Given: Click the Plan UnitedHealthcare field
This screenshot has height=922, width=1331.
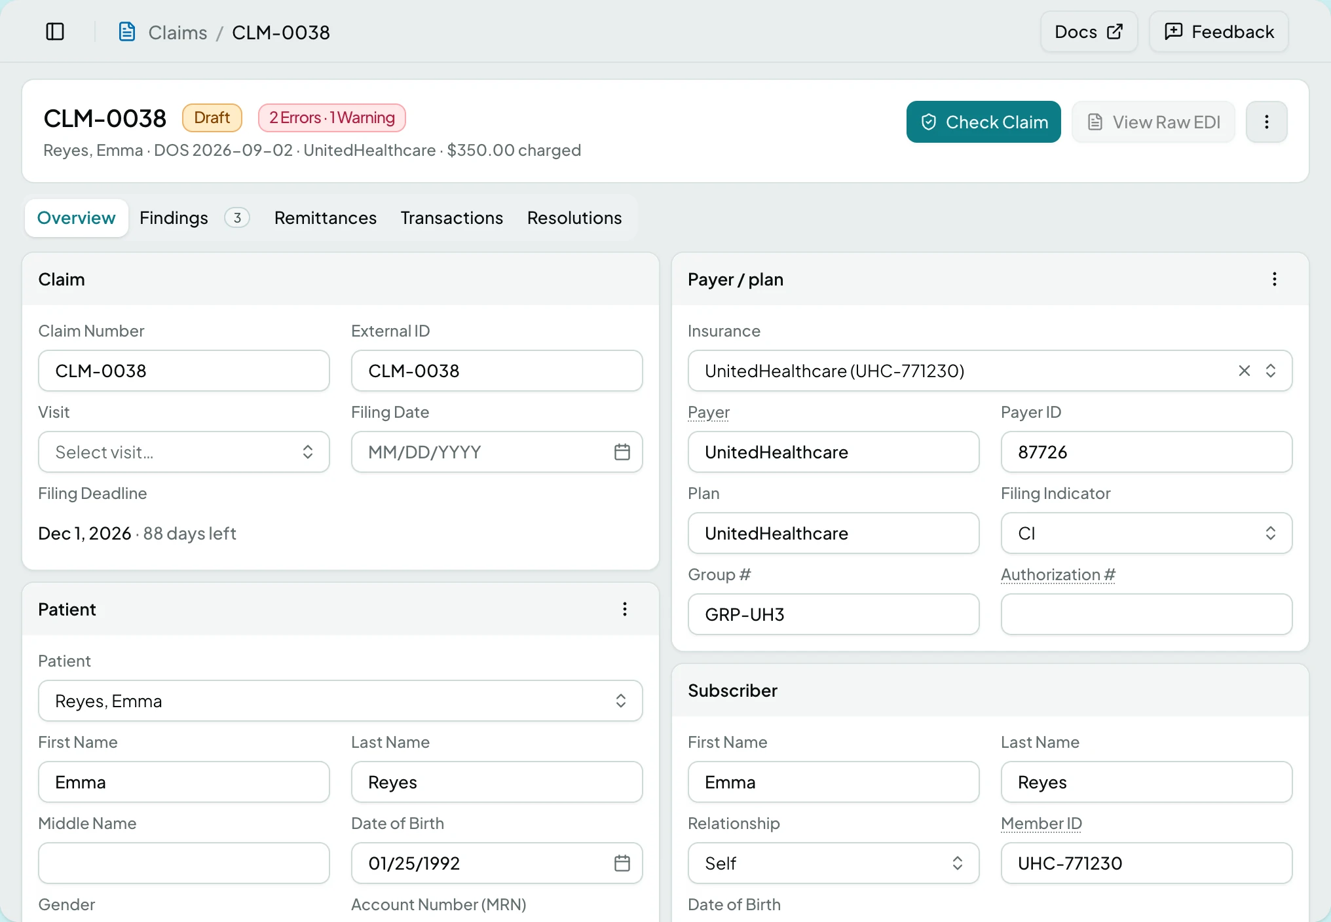Looking at the screenshot, I should (x=833, y=533).
